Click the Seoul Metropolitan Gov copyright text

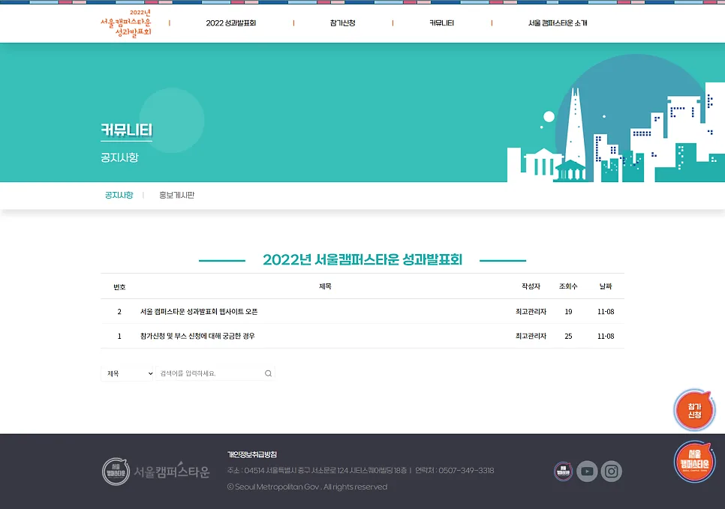(307, 487)
